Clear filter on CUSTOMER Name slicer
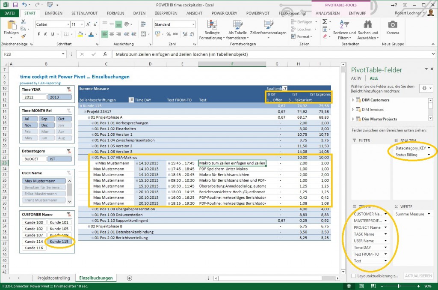The width and height of the screenshot is (438, 290). [69, 214]
